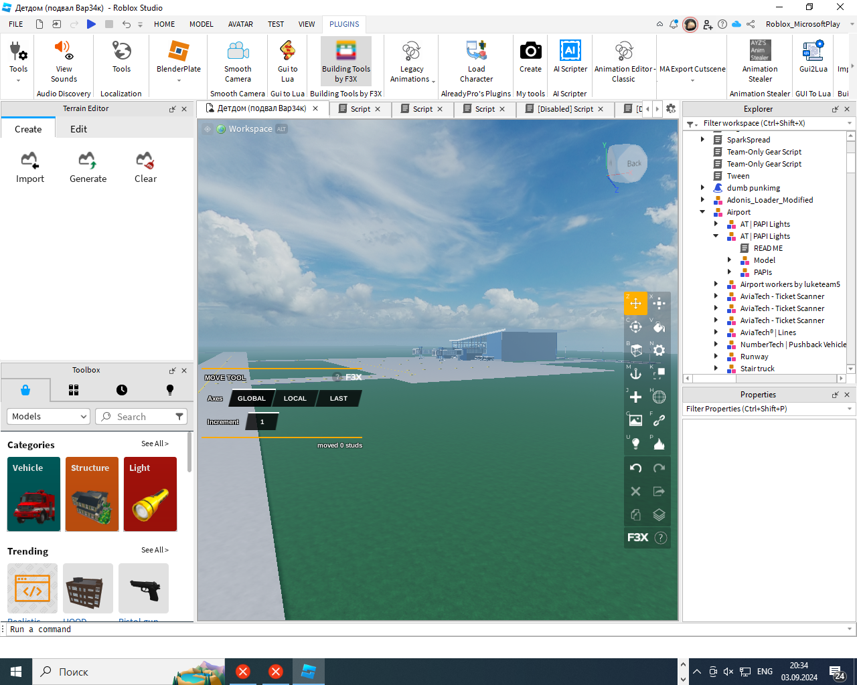Viewport: 857px width, 685px height.
Task: Click the F3X undo arrow
Action: click(635, 468)
